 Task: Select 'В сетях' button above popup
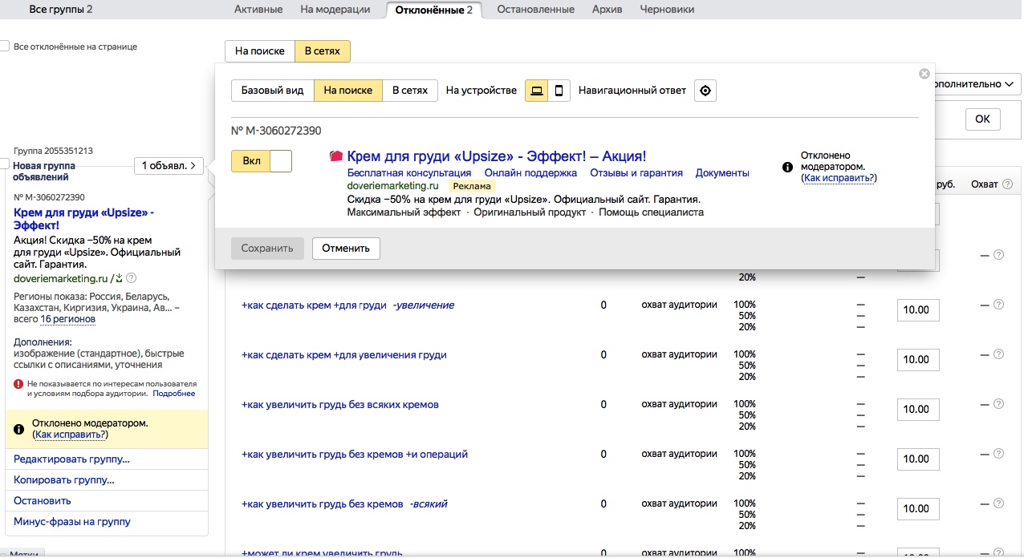pyautogui.click(x=323, y=51)
